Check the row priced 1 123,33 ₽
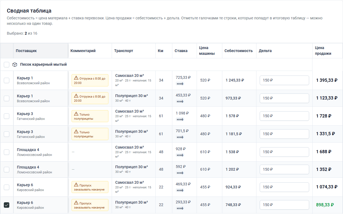This screenshot has width=343, height=214. (x=7, y=98)
